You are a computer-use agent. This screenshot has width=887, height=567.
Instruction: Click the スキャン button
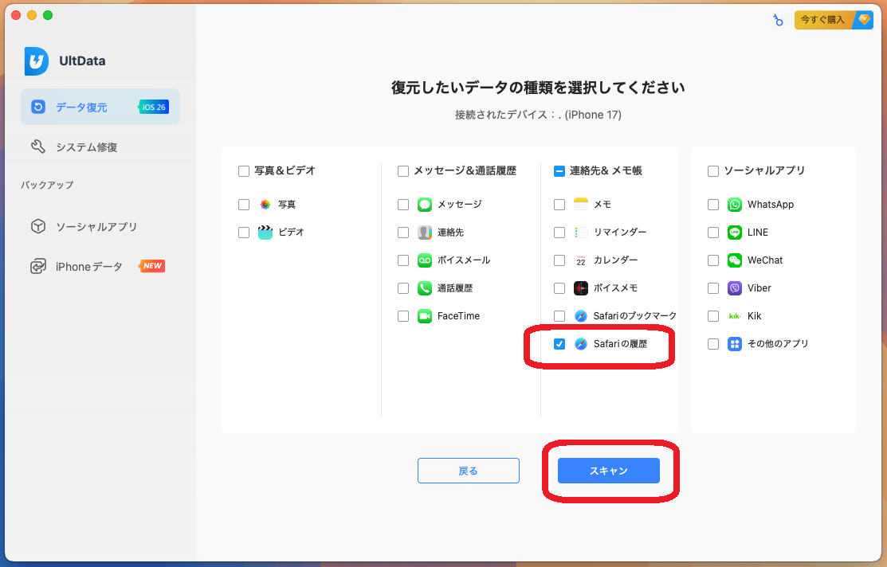(x=609, y=471)
